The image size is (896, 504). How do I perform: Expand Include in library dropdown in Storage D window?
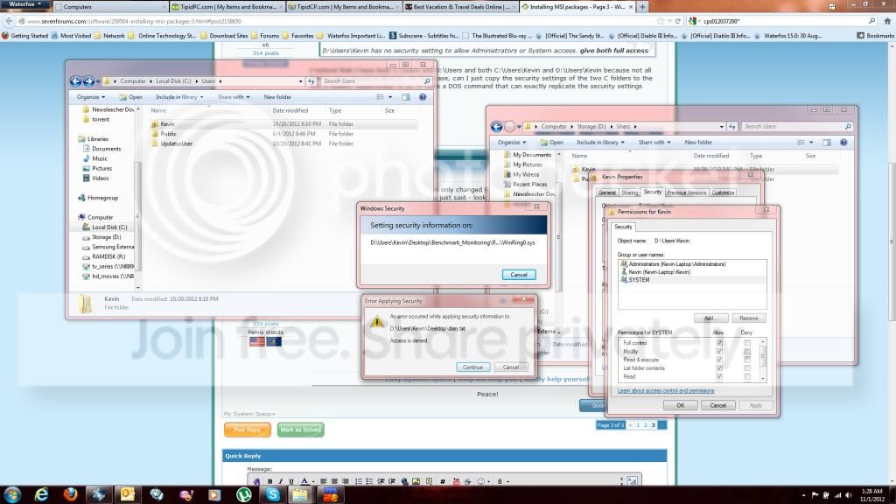click(600, 143)
